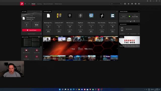Click the AMD logo in the header
Image resolution: width=161 pixels, height=91 pixels.
coord(22,4)
